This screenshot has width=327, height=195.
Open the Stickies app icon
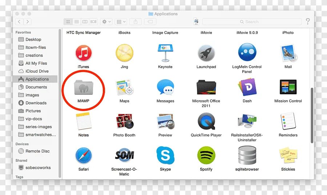288,155
